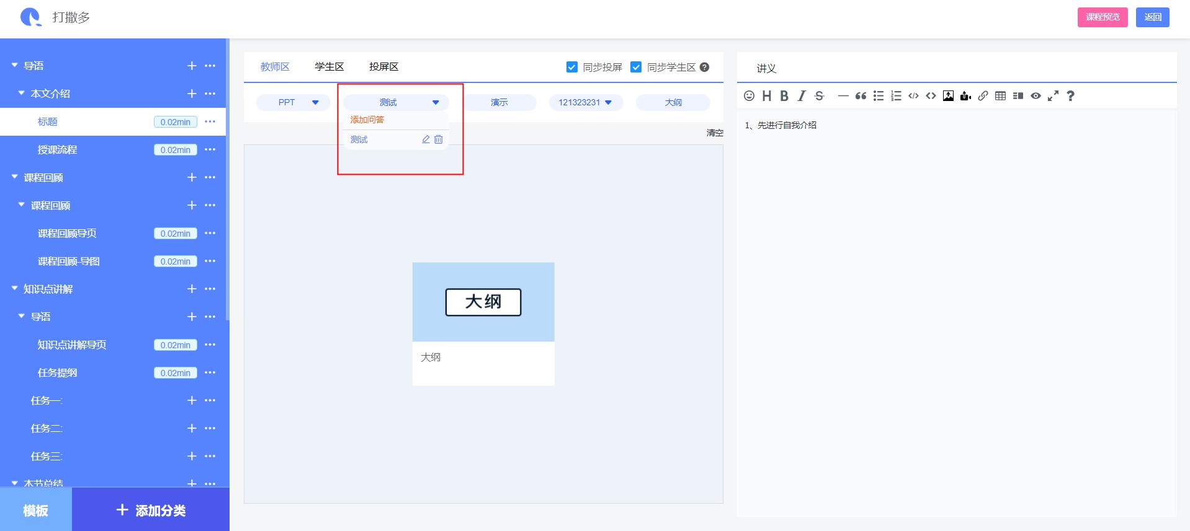Insert a table
The image size is (1190, 531).
pyautogui.click(x=1000, y=95)
